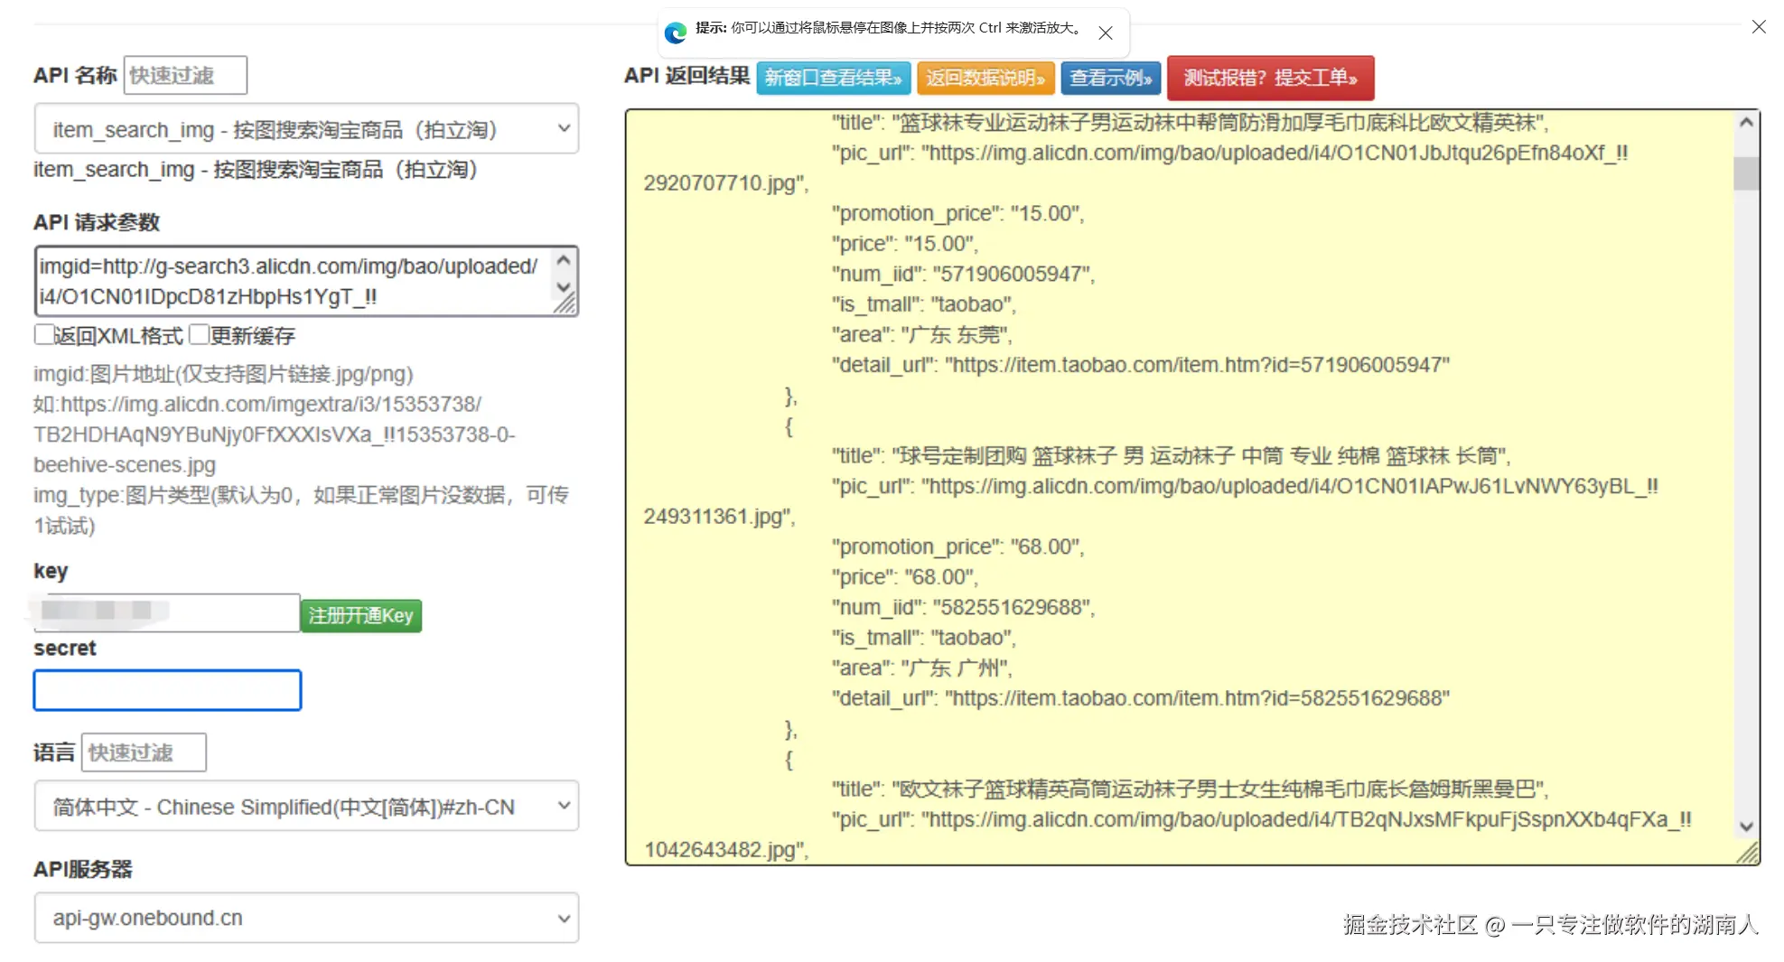This screenshot has width=1784, height=962.
Task: Click the img_type:图片类型 help text
Action: pos(301,510)
